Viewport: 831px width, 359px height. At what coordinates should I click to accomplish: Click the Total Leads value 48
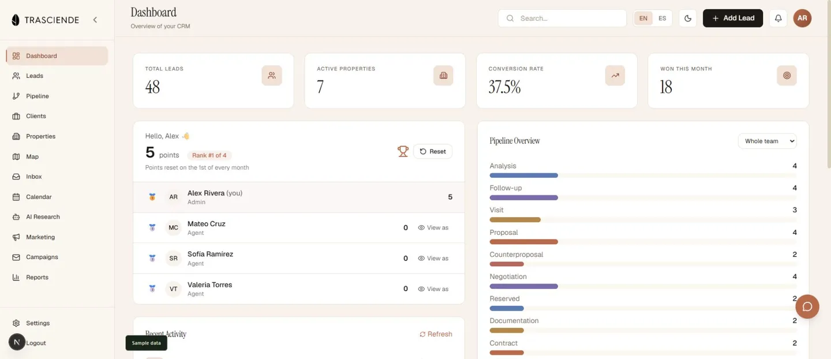pyautogui.click(x=152, y=87)
